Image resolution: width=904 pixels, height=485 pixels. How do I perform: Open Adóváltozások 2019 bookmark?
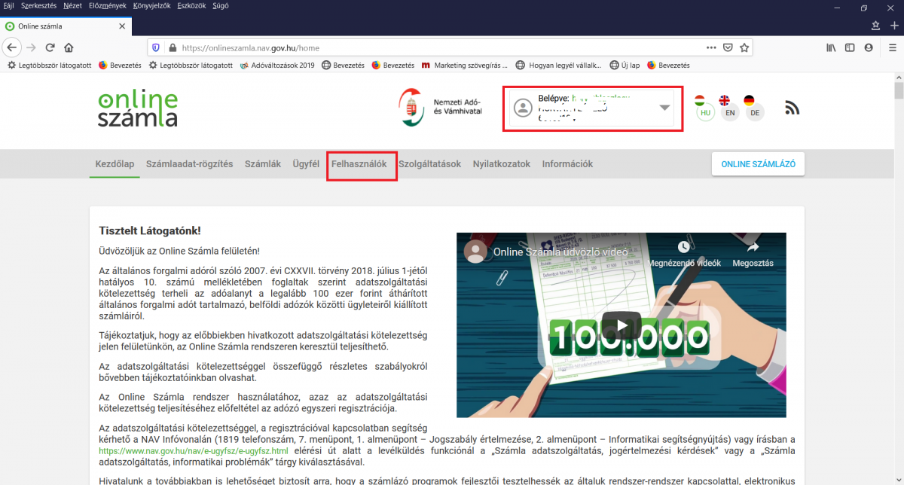pos(277,66)
